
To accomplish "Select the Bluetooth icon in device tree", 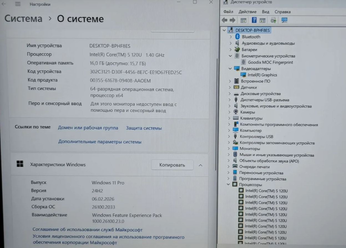I will click(237, 37).
